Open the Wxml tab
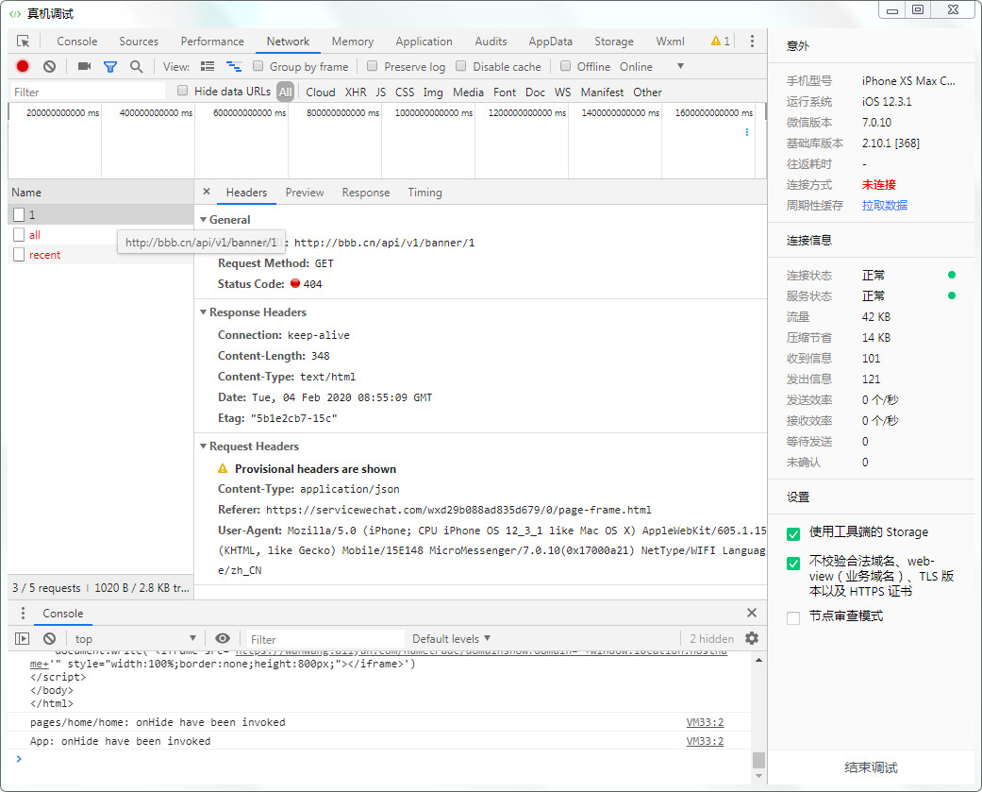Viewport: 982px width, 792px height. tap(670, 42)
